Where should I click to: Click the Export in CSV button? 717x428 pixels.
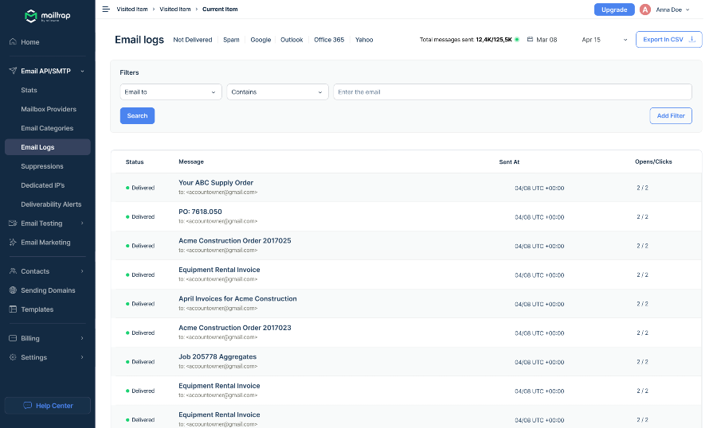click(668, 40)
